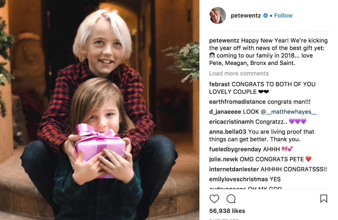
Task: Visit ericacristinamh's profile
Action: point(231,122)
